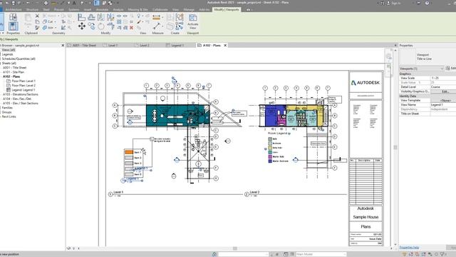
Task: Select A101 - Site Plan in Project Browser
Action: [14, 72]
